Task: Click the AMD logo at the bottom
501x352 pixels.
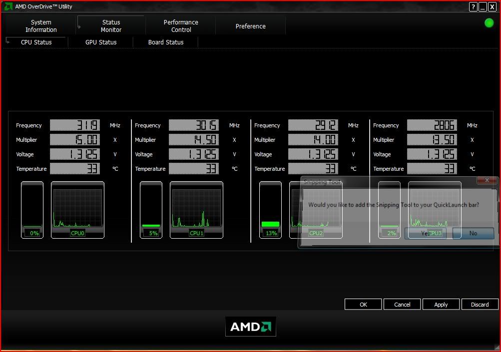Action: pos(251,327)
